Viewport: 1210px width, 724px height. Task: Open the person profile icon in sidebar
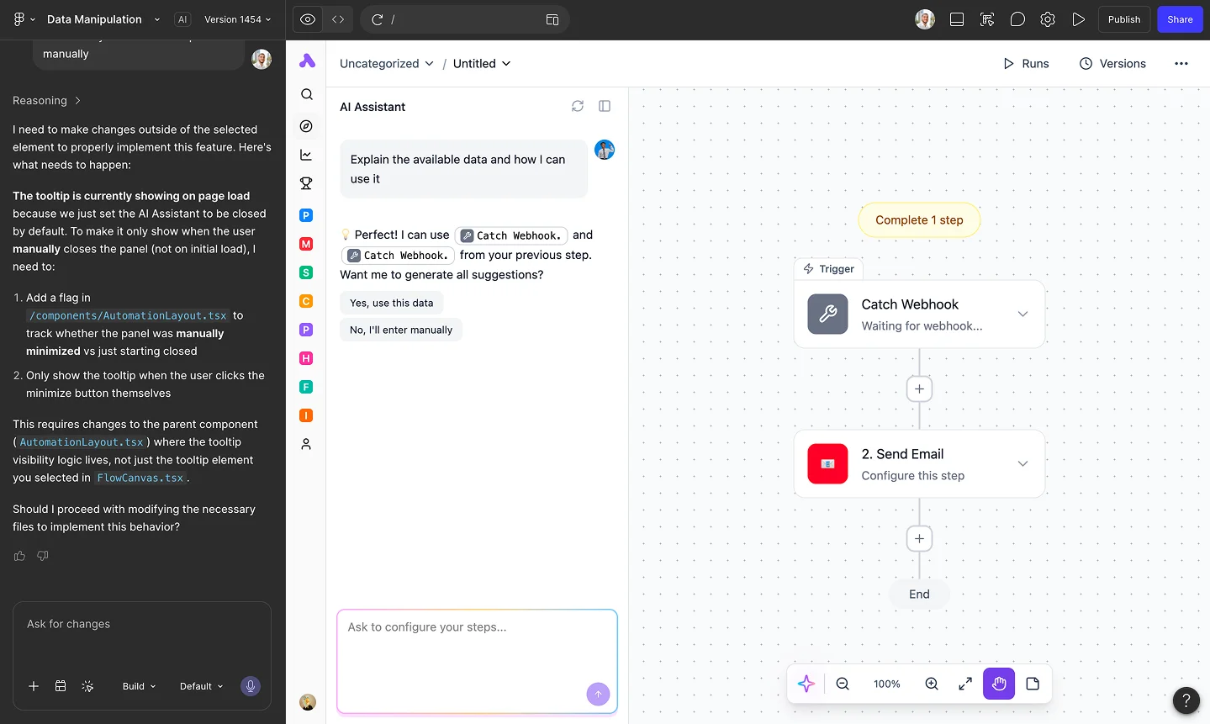pyautogui.click(x=306, y=444)
